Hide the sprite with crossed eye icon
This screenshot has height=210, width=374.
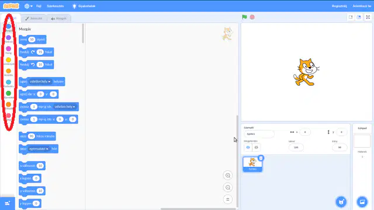(x=256, y=148)
